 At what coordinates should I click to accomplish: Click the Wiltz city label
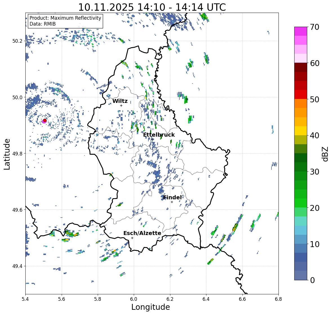pyautogui.click(x=120, y=101)
